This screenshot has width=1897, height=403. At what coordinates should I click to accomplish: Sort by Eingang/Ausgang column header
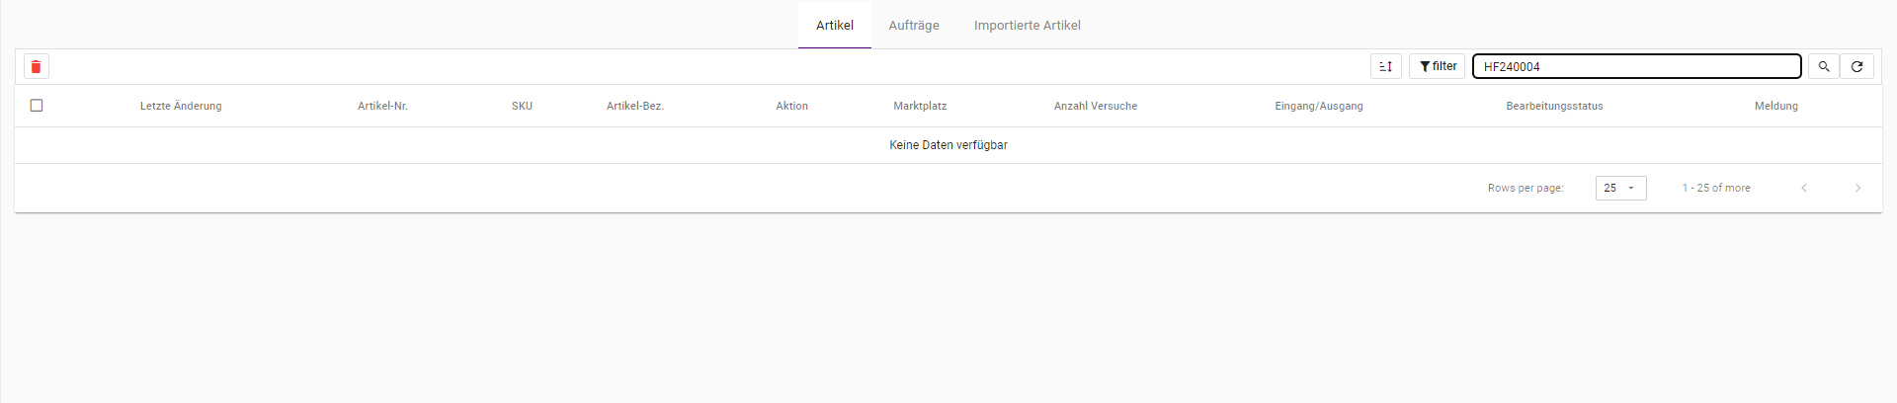(1319, 106)
